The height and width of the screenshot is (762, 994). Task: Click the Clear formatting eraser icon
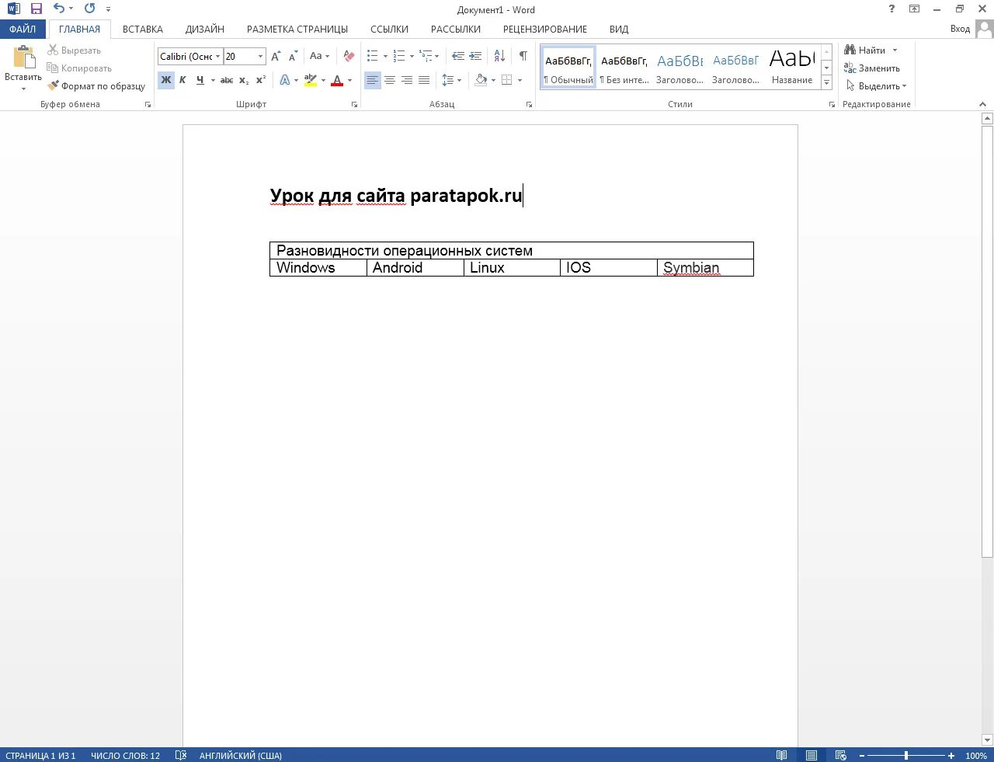(349, 57)
